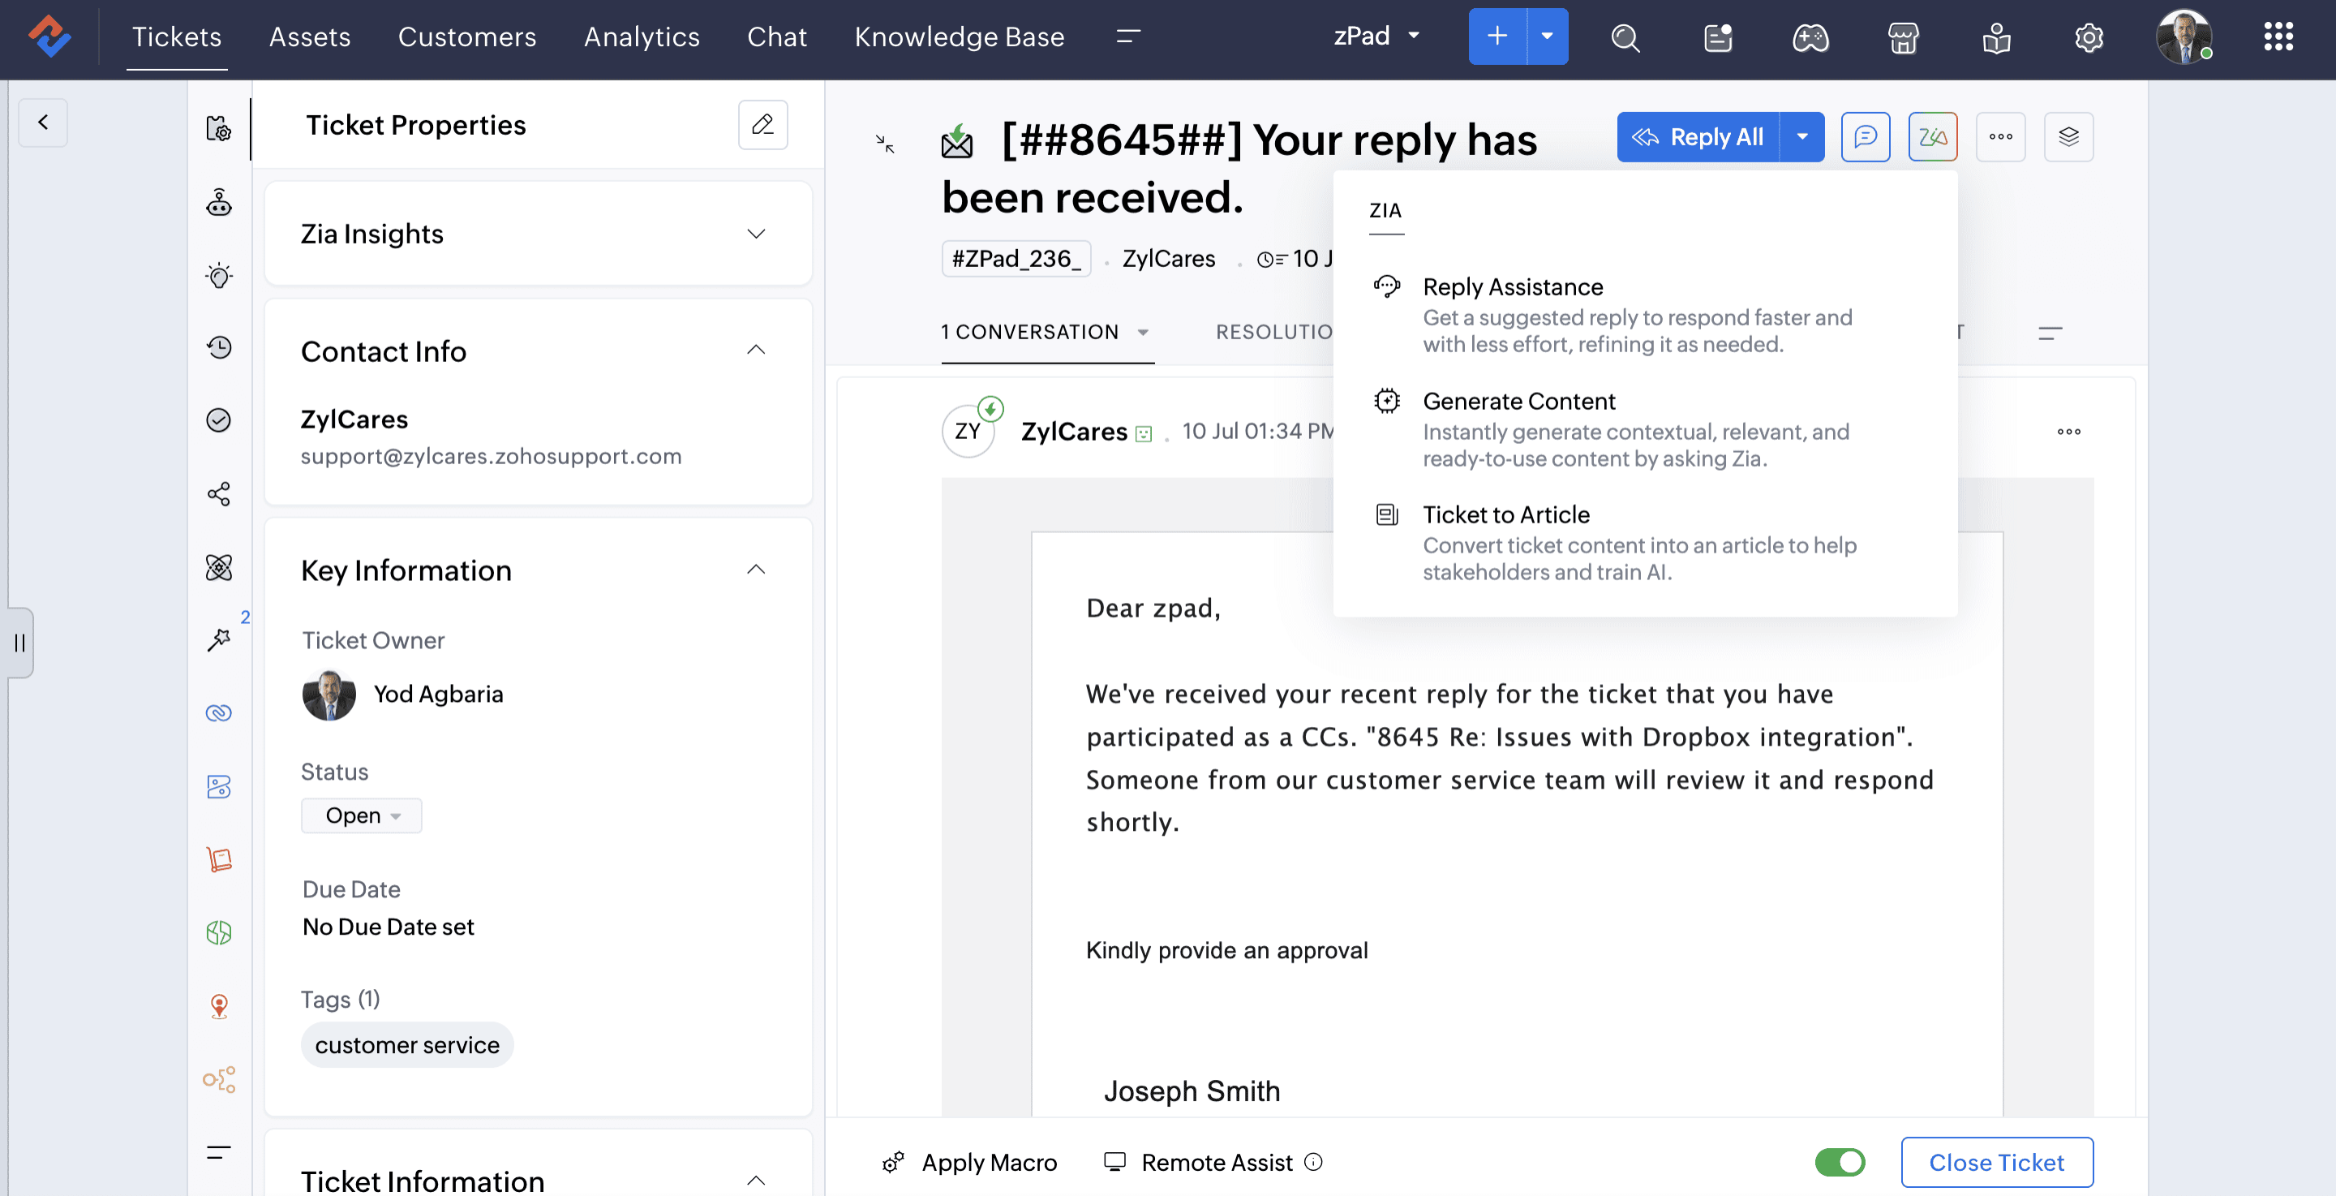Click the Apply Macro button
Screen dimensions: 2336x1196
[969, 1163]
